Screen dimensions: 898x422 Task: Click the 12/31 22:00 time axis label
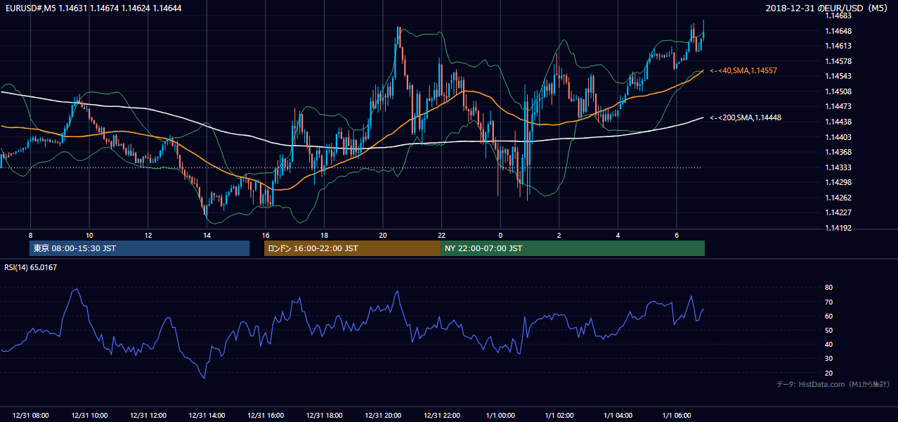(442, 416)
